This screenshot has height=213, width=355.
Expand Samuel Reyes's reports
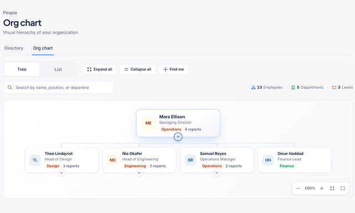click(x=217, y=173)
